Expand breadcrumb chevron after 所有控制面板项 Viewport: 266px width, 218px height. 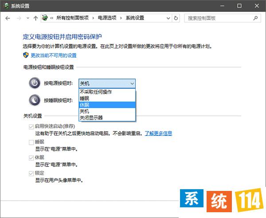[93, 18]
